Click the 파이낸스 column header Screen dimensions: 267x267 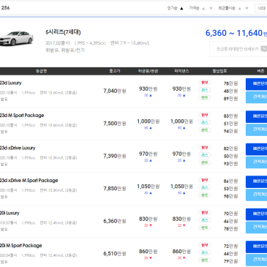pos(181,71)
